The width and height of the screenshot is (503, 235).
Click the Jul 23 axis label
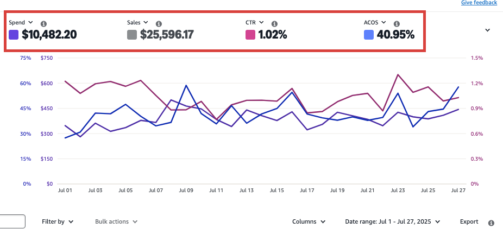398,190
